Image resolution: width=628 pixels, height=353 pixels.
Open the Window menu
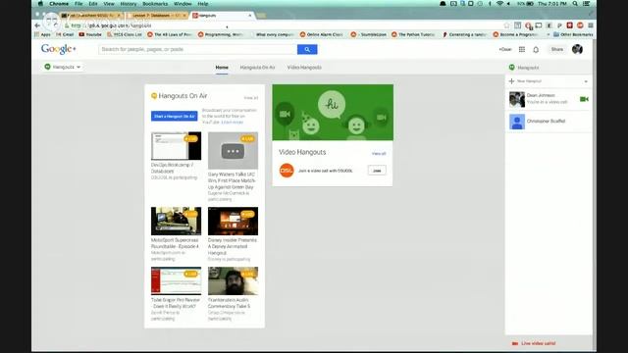click(183, 4)
